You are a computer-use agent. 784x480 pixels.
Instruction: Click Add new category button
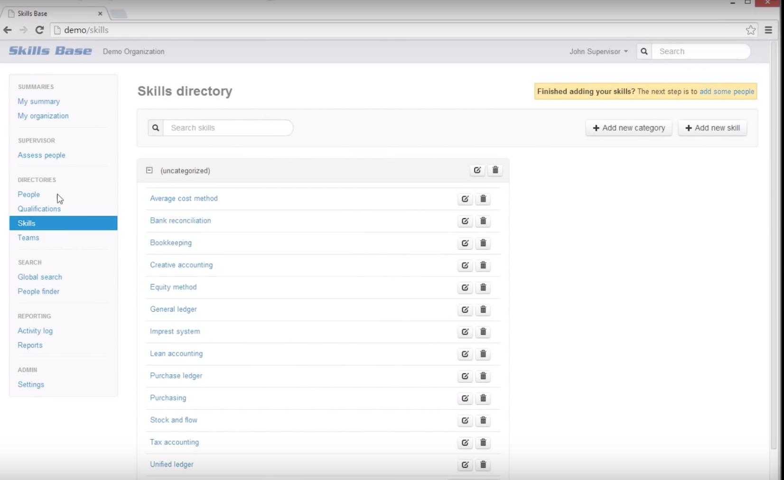(x=629, y=128)
